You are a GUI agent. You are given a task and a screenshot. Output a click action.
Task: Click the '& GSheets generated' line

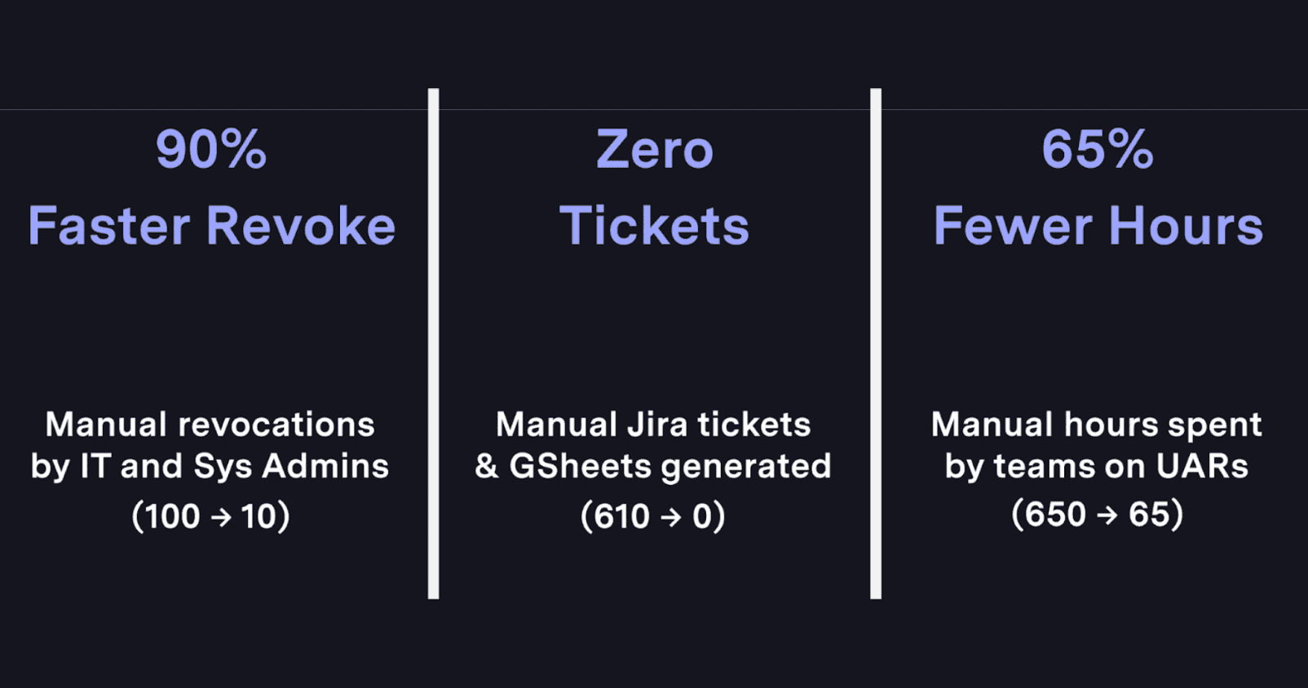pyautogui.click(x=653, y=466)
